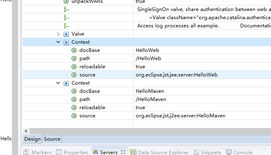Click the HelloWeb docBase value cell
Viewport: 271px width, 155px height.
(x=202, y=50)
